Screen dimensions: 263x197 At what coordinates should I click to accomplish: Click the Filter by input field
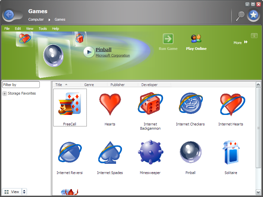point(21,85)
